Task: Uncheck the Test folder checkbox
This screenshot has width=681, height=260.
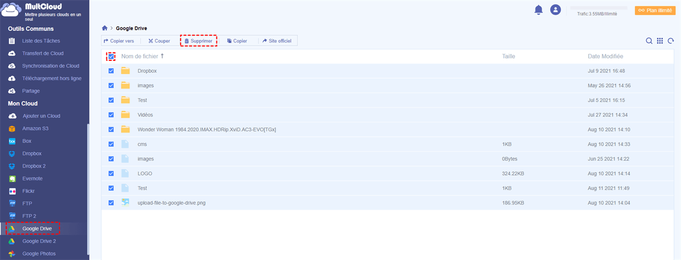Action: pyautogui.click(x=111, y=100)
